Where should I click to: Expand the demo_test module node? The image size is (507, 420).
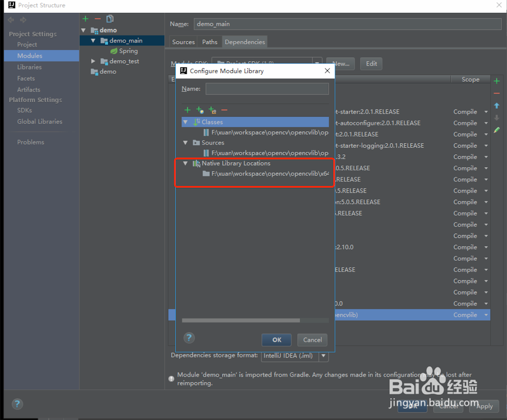93,61
